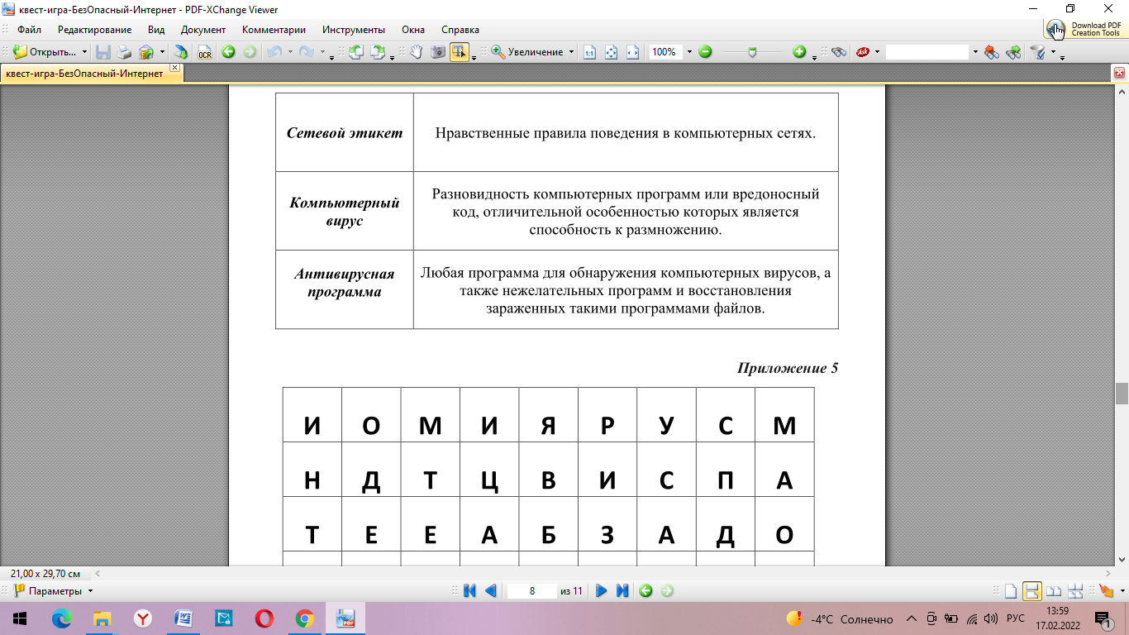Switch to single page layout
This screenshot has height=635, width=1129.
tap(1010, 591)
